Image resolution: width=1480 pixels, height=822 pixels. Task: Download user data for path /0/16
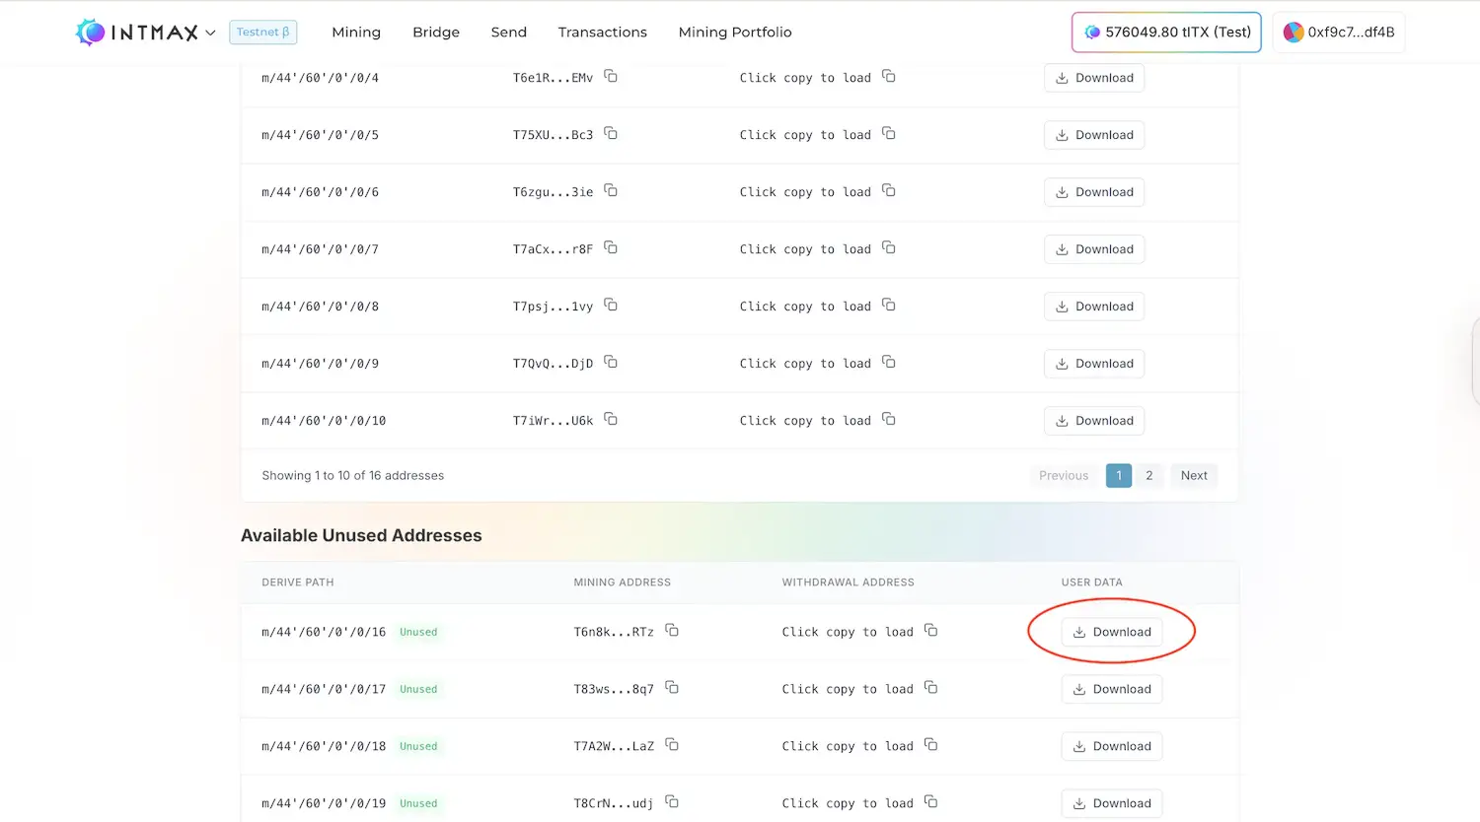click(1112, 632)
